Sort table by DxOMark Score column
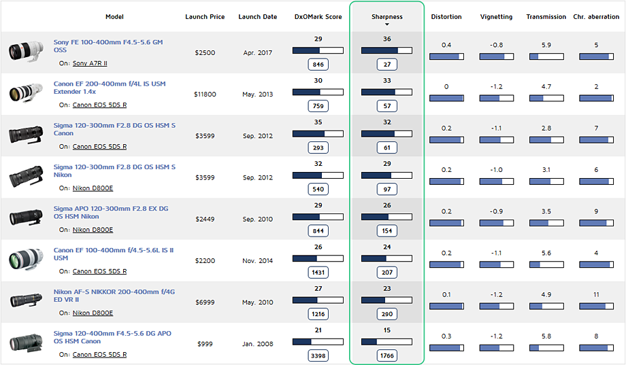The image size is (626, 365). pyautogui.click(x=318, y=17)
